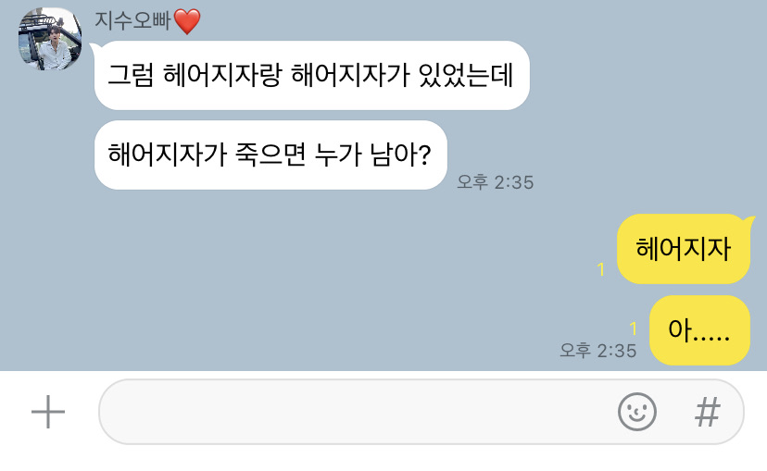
Task: Click the unread count beside 아.....
Action: coord(634,328)
